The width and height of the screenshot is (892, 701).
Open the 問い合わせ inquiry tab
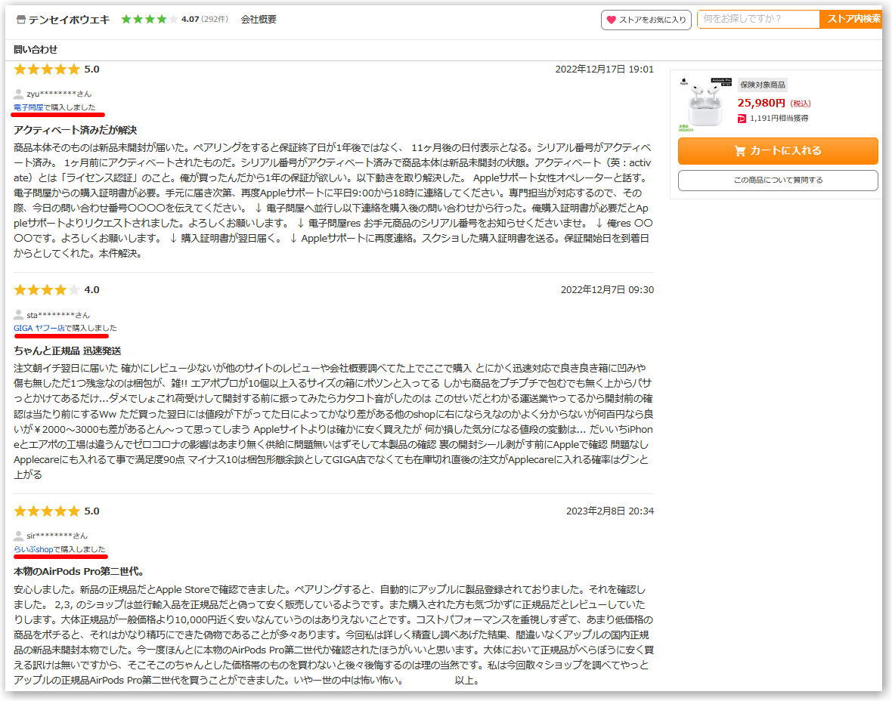point(36,49)
